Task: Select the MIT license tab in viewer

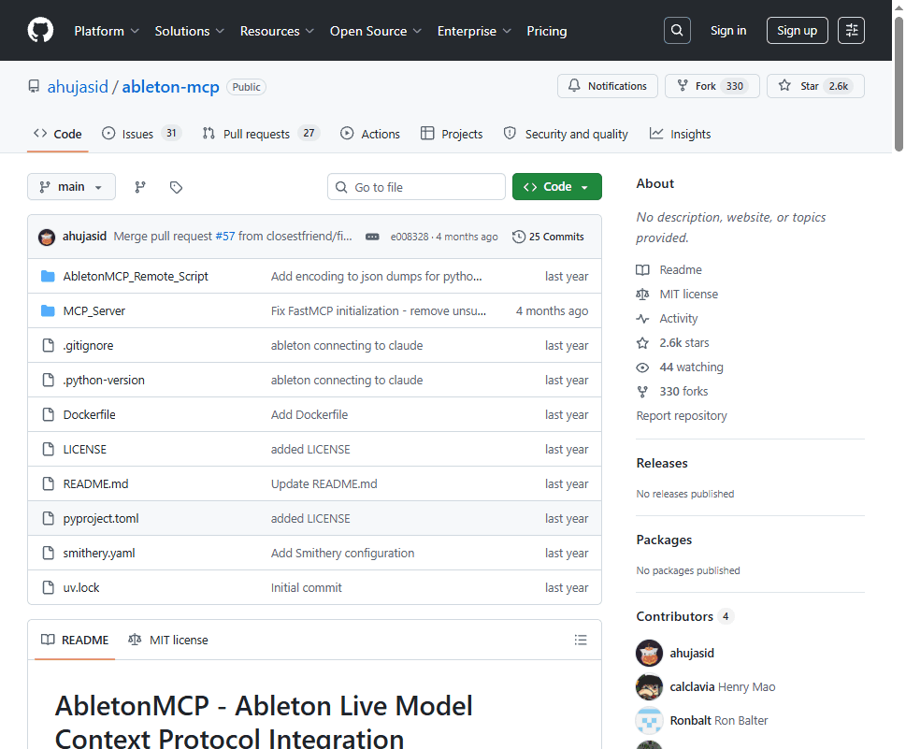Action: tap(168, 640)
